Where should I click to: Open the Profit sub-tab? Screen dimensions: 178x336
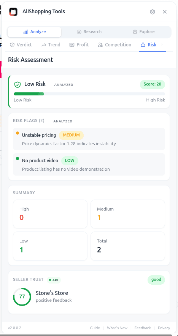(x=79, y=45)
